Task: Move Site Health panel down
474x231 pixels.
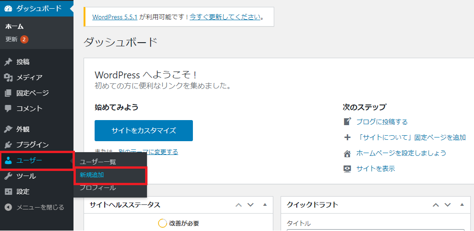Action: click(251, 205)
